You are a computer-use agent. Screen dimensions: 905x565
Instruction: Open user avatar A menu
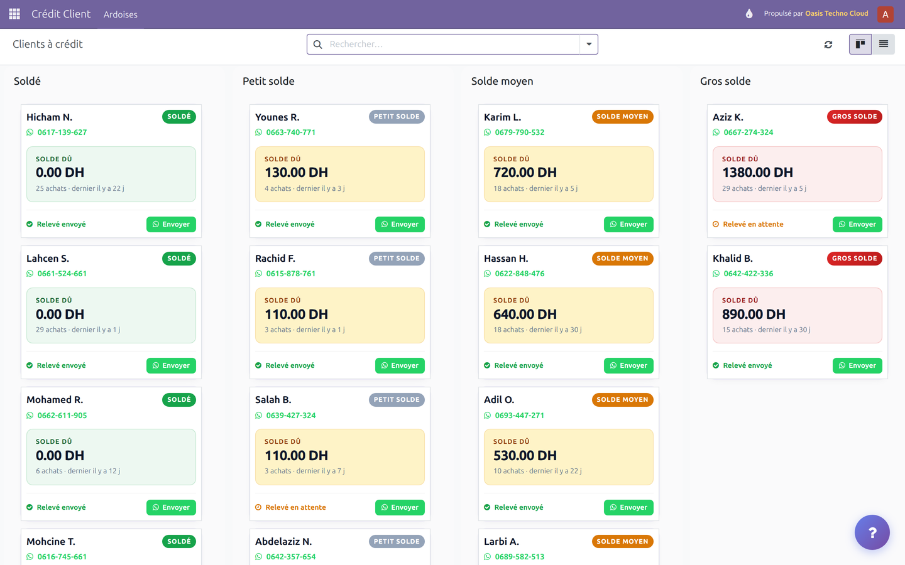pyautogui.click(x=885, y=14)
